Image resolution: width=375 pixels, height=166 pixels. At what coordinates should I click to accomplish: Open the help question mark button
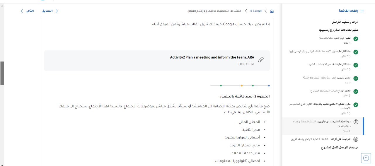click(x=366, y=158)
